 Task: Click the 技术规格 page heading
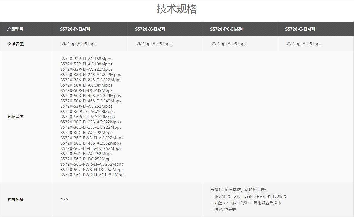pos(177,9)
